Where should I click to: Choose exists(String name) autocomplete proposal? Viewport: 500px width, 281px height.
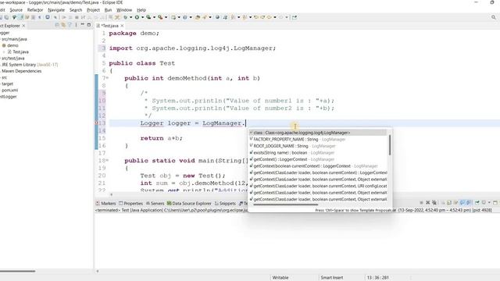[318, 153]
